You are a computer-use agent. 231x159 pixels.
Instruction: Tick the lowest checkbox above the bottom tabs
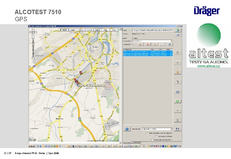click(152, 140)
